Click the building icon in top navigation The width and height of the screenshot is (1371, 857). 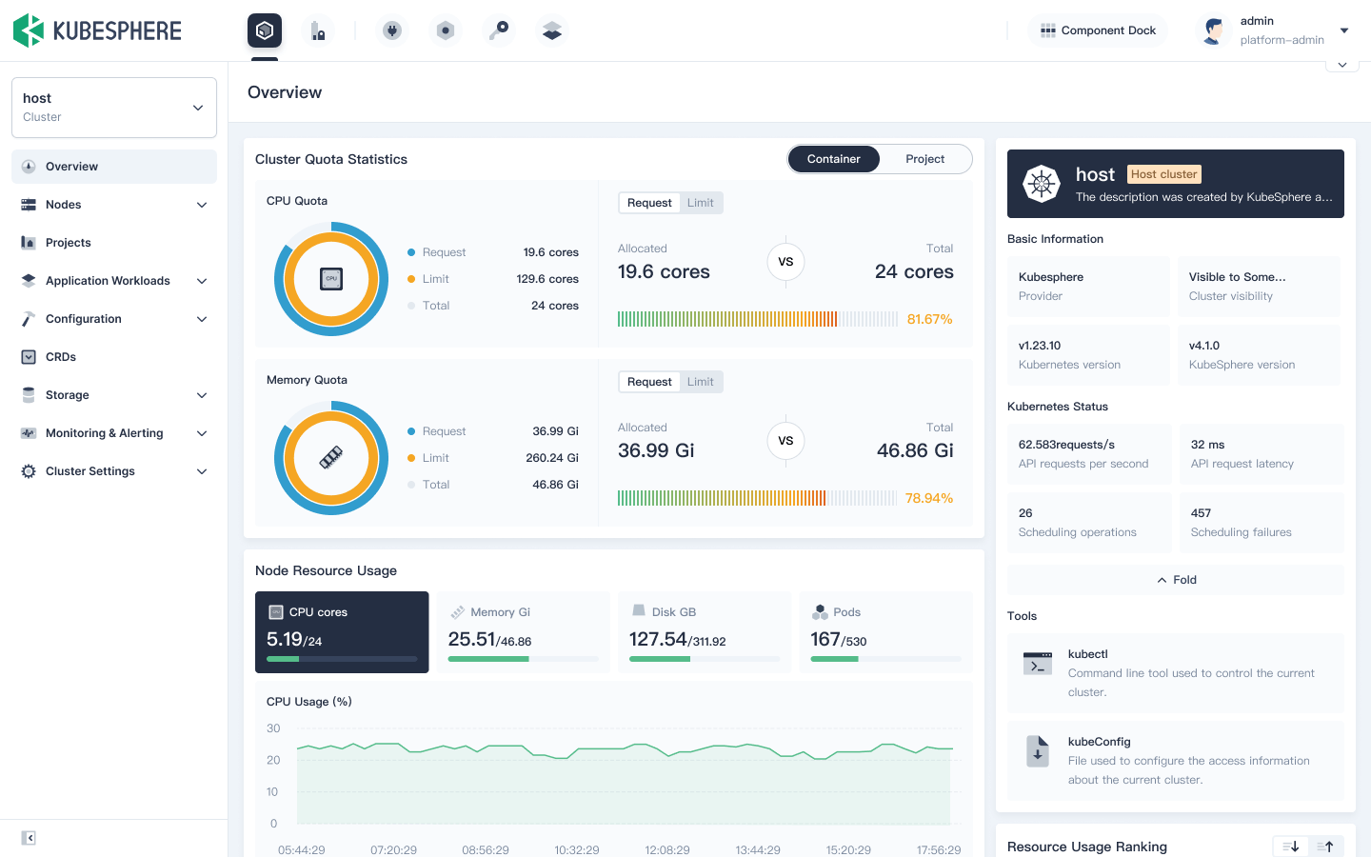(318, 30)
